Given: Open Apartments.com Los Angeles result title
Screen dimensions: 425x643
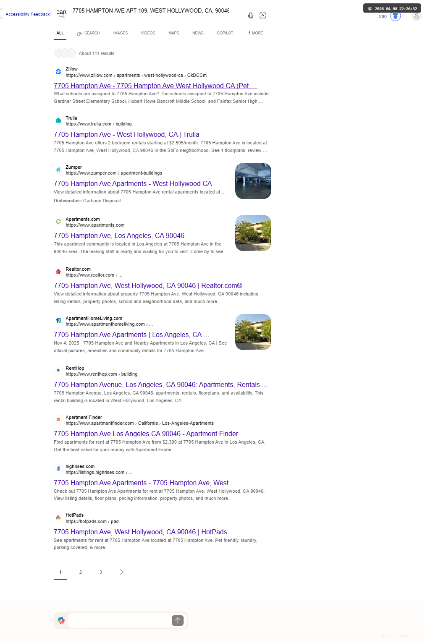Looking at the screenshot, I should (x=119, y=236).
